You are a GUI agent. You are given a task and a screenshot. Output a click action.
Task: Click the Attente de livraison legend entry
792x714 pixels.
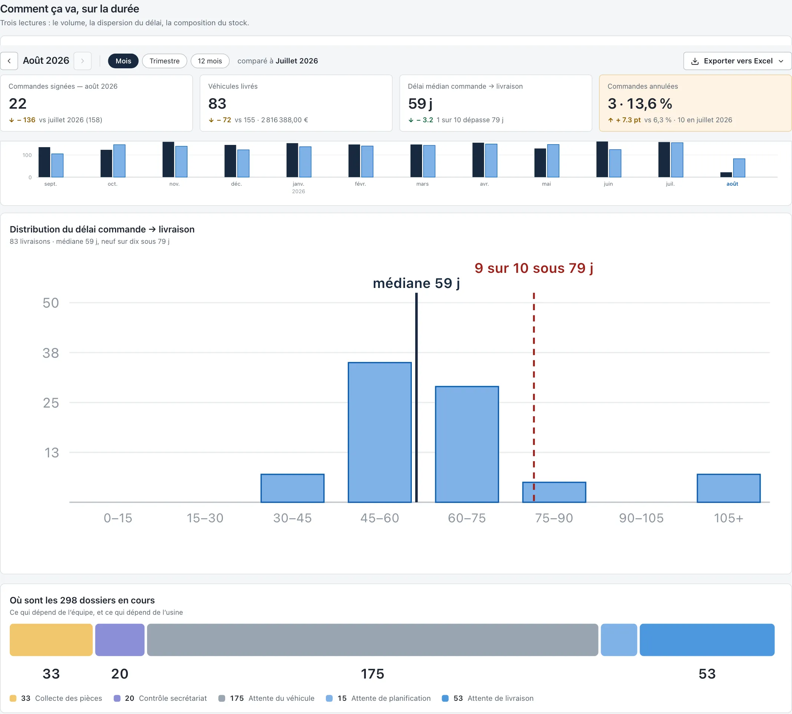click(x=488, y=698)
